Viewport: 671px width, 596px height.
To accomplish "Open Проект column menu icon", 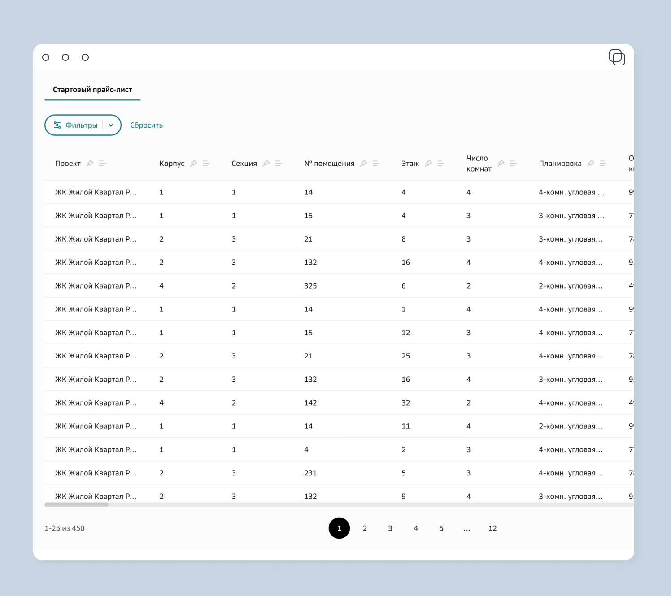I will (x=102, y=163).
